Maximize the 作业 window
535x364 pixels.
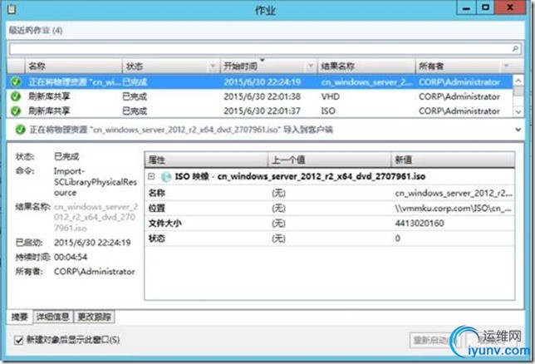pyautogui.click(x=485, y=7)
